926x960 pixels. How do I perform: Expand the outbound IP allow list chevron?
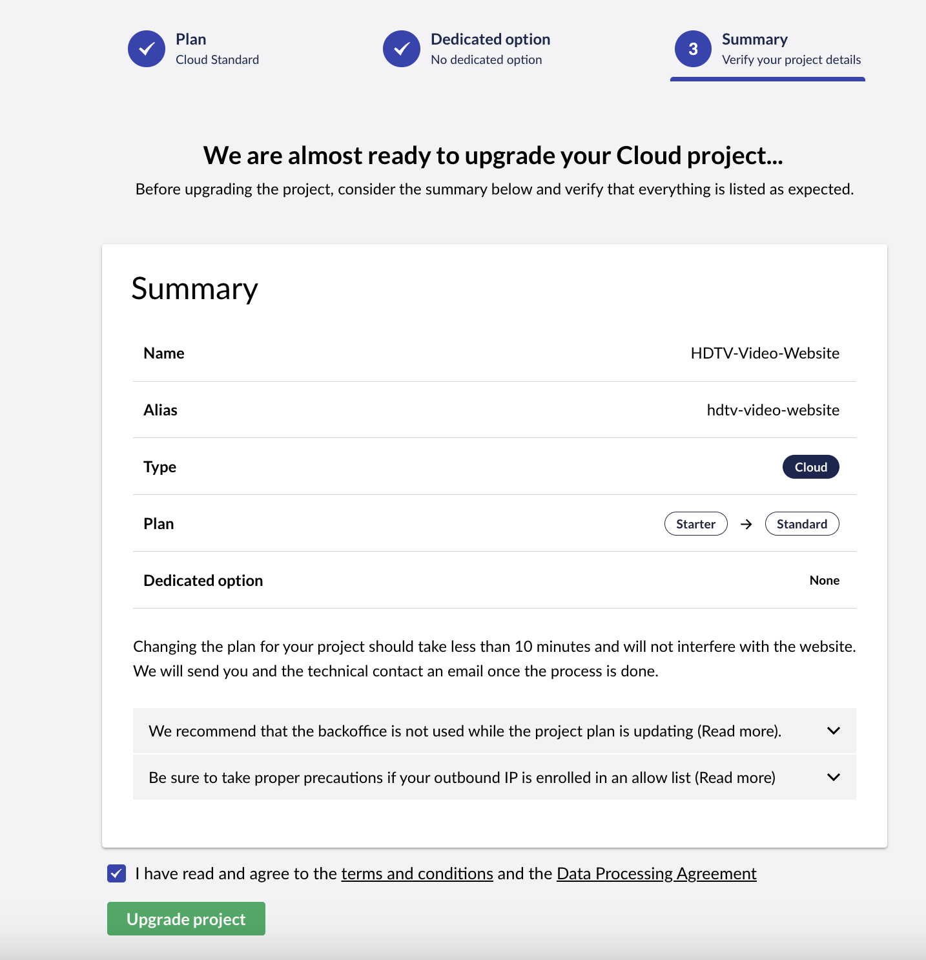pyautogui.click(x=834, y=777)
